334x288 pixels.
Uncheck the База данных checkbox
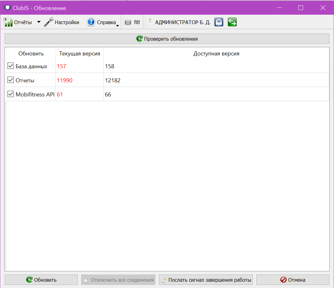tap(11, 66)
